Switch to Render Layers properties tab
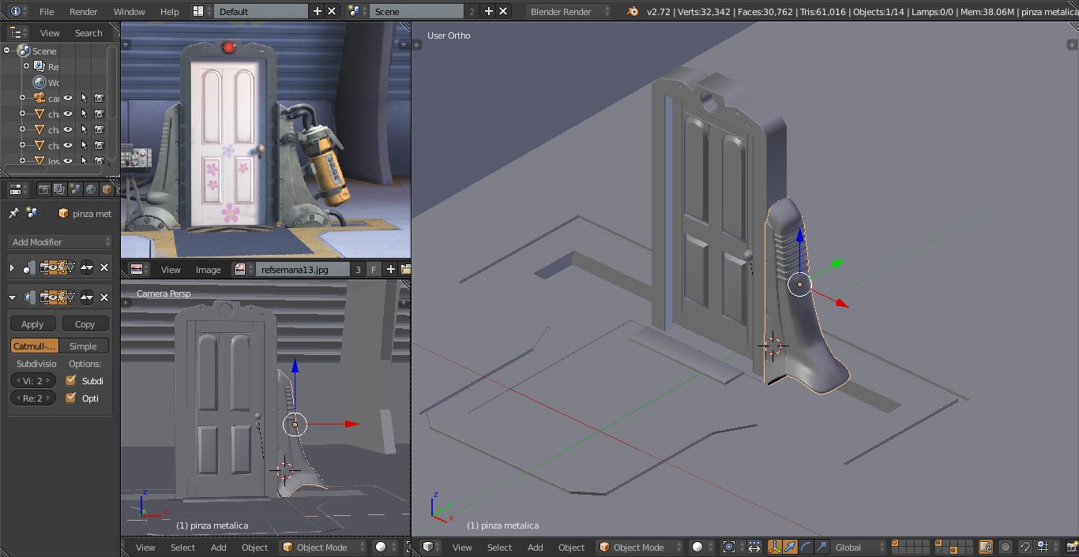This screenshot has height=557, width=1079. (x=59, y=189)
